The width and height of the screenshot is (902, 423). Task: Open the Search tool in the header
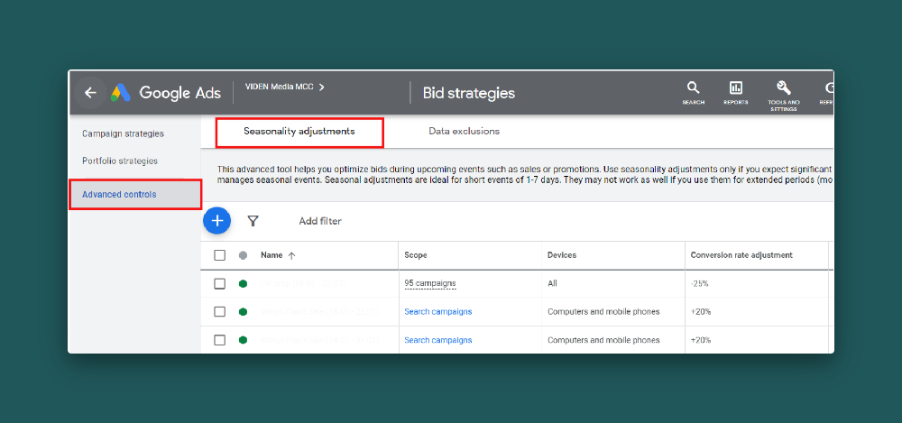[x=693, y=93]
